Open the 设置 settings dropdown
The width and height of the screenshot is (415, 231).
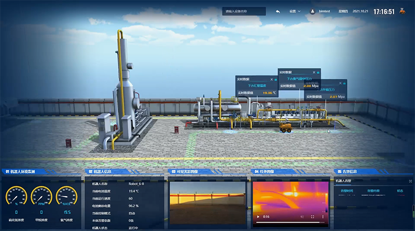pyautogui.click(x=295, y=11)
